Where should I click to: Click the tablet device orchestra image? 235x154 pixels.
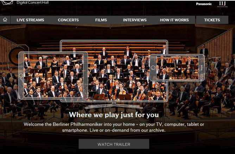coord(53,75)
